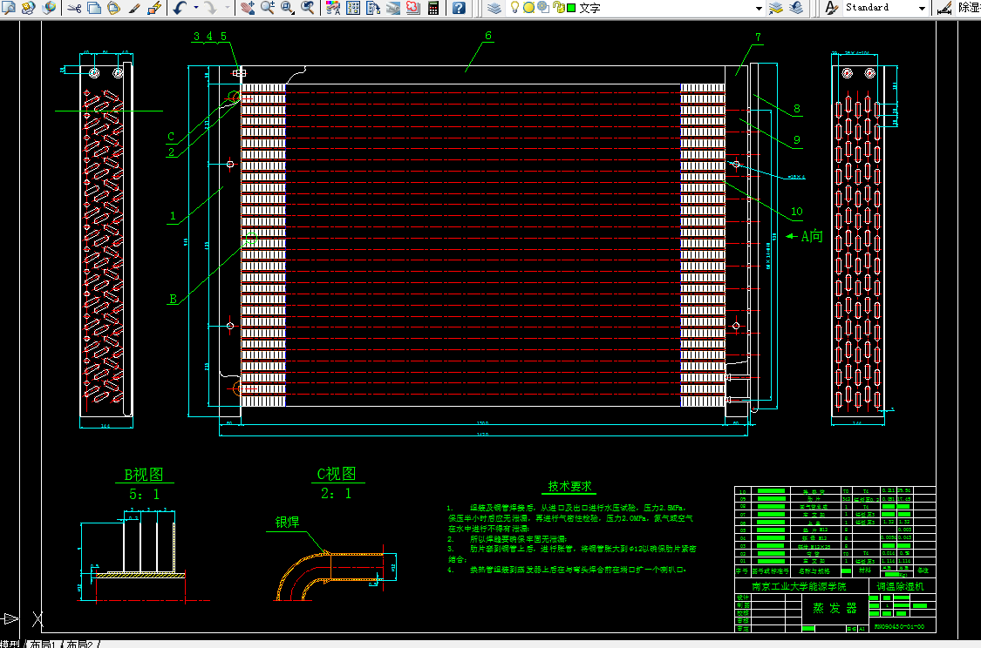The width and height of the screenshot is (981, 648).
Task: Click the part callout number 6
Action: (488, 36)
